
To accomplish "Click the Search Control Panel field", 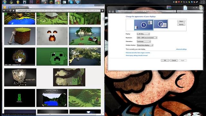I will tap(190, 11).
